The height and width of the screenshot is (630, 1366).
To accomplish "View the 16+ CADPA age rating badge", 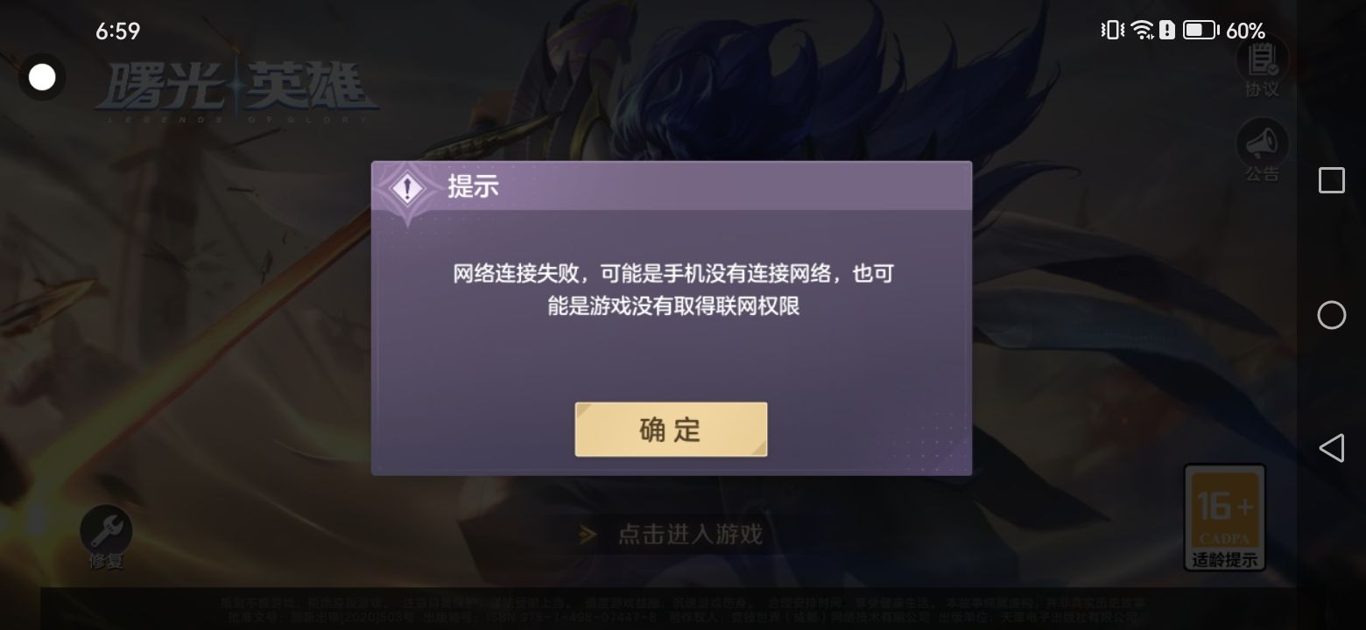I will (x=1225, y=507).
